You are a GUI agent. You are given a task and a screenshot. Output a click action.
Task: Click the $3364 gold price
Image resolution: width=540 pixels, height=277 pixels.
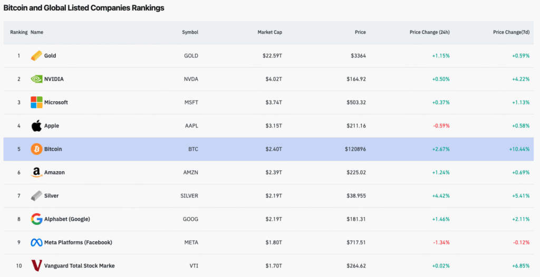tap(359, 56)
